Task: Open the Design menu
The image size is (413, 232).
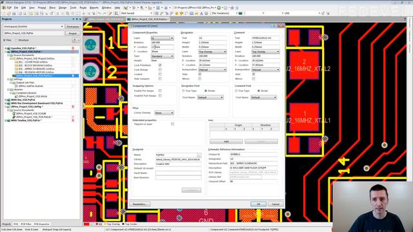Action: click(x=63, y=8)
